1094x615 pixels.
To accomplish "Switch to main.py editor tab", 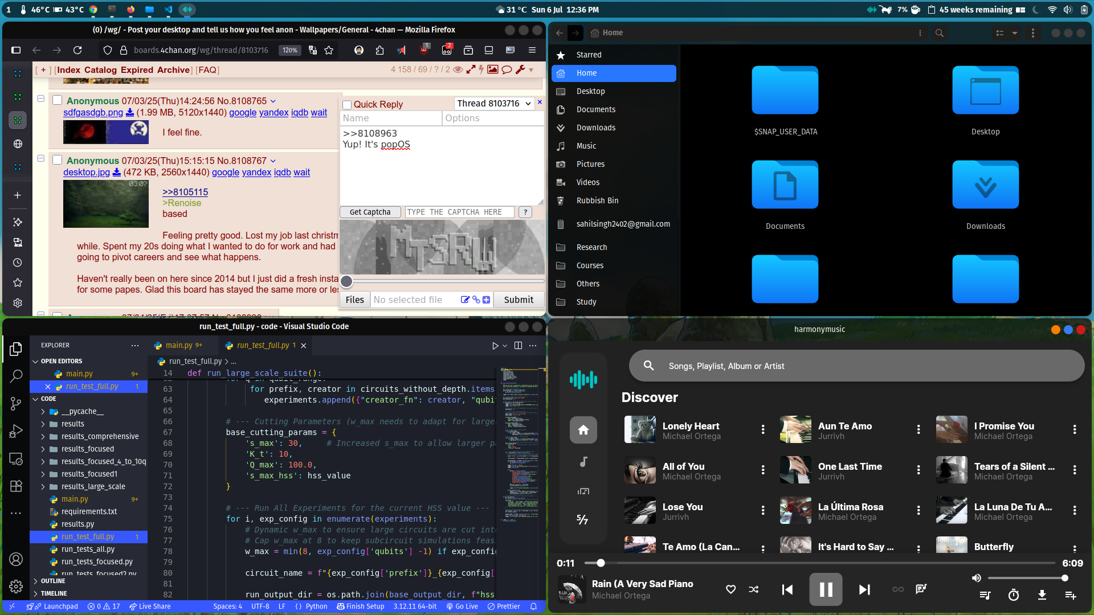I will (179, 345).
